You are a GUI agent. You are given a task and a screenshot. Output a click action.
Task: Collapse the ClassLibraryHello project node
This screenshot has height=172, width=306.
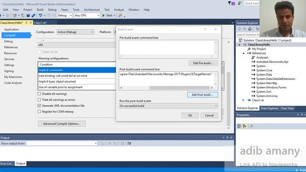pos(239,44)
